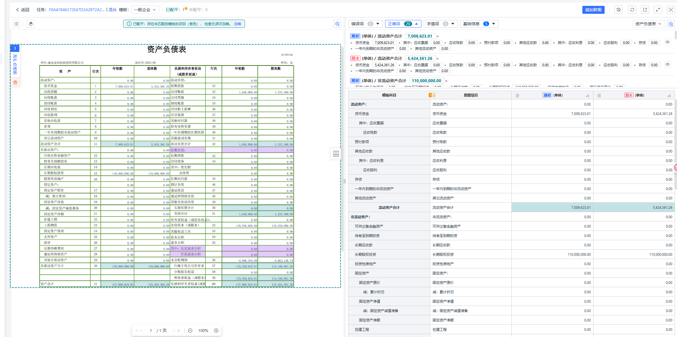Select the 求值项 tab
677x337 pixels.
(440, 24)
